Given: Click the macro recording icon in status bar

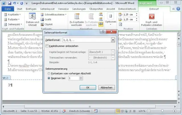Looking at the screenshot, I should [96, 111].
